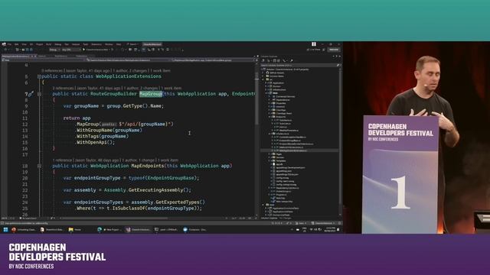Expand the Dependencies node
This screenshot has width=490, height=275.
[x=269, y=100]
